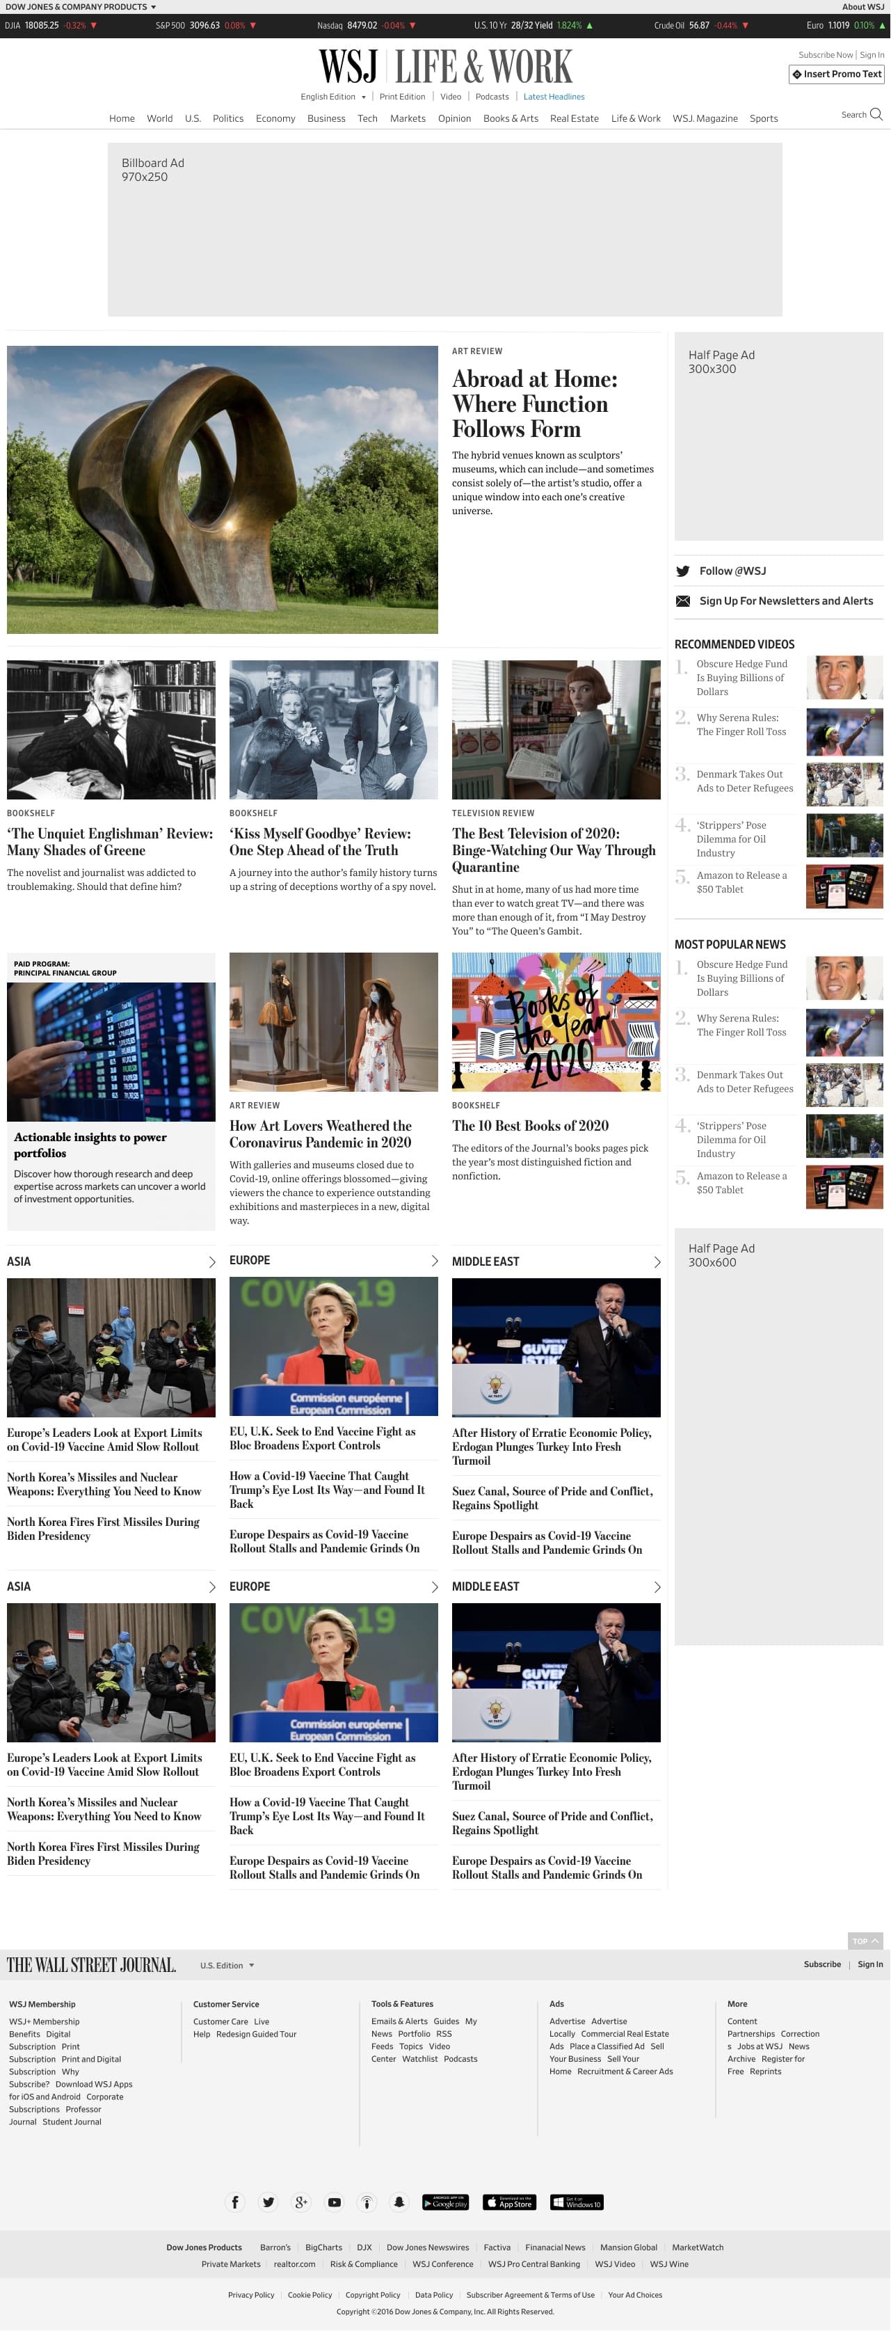
Task: Open the Facebook icon in footer
Action: 235,2202
